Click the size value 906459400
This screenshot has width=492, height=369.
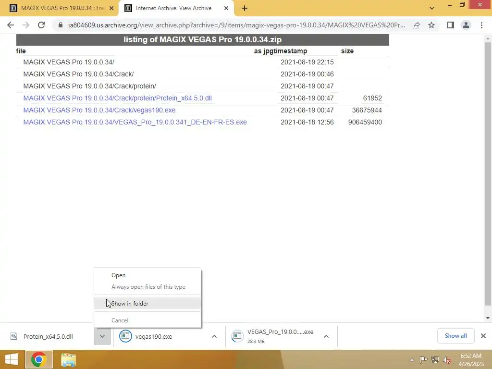[x=365, y=122]
